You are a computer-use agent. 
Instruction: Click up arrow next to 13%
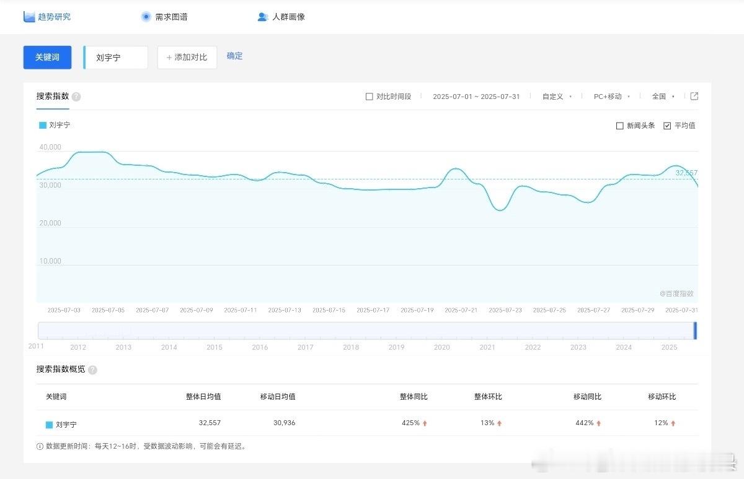tap(499, 423)
